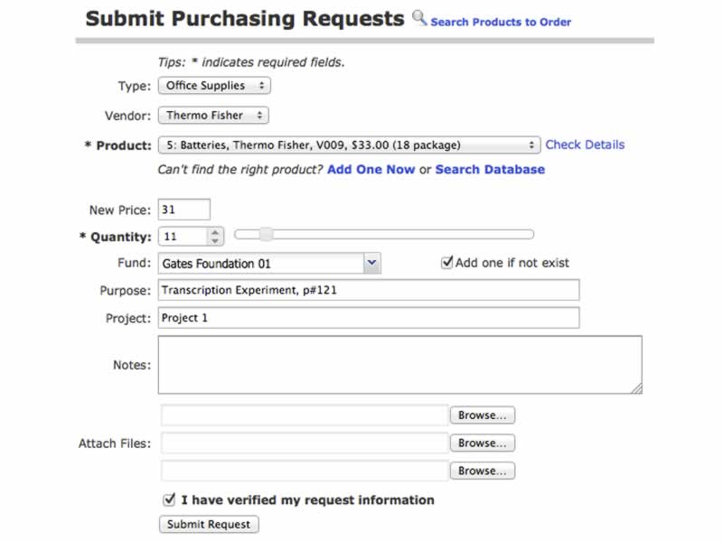The width and height of the screenshot is (723, 542).
Task: Open Search Products to Order link
Action: [501, 22]
